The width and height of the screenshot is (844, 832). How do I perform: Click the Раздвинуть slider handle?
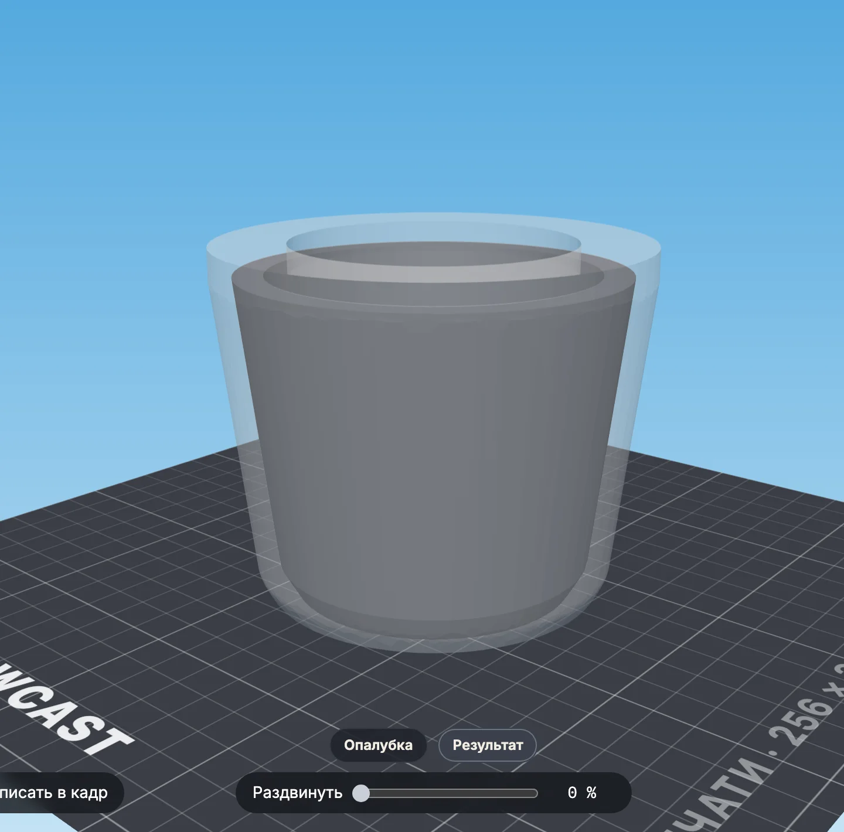point(361,793)
